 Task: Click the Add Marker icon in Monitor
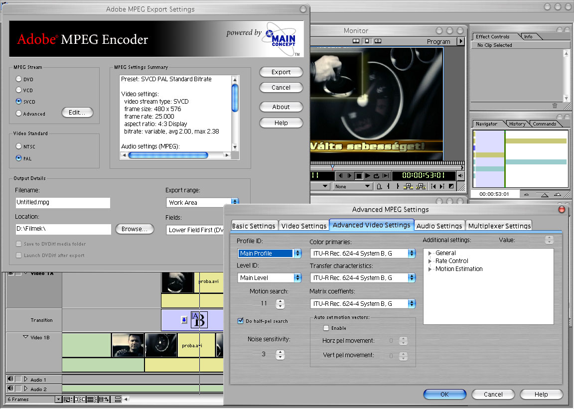(x=379, y=186)
